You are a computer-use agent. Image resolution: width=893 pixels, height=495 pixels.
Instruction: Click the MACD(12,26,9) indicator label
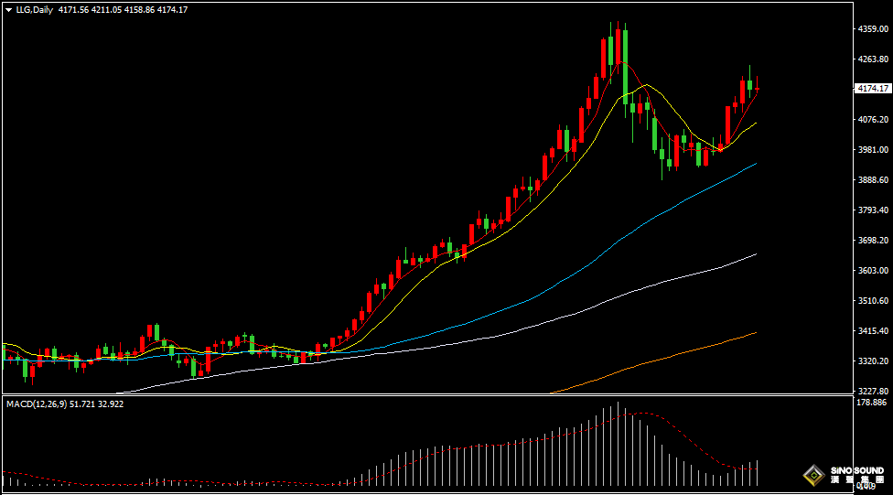(x=38, y=404)
